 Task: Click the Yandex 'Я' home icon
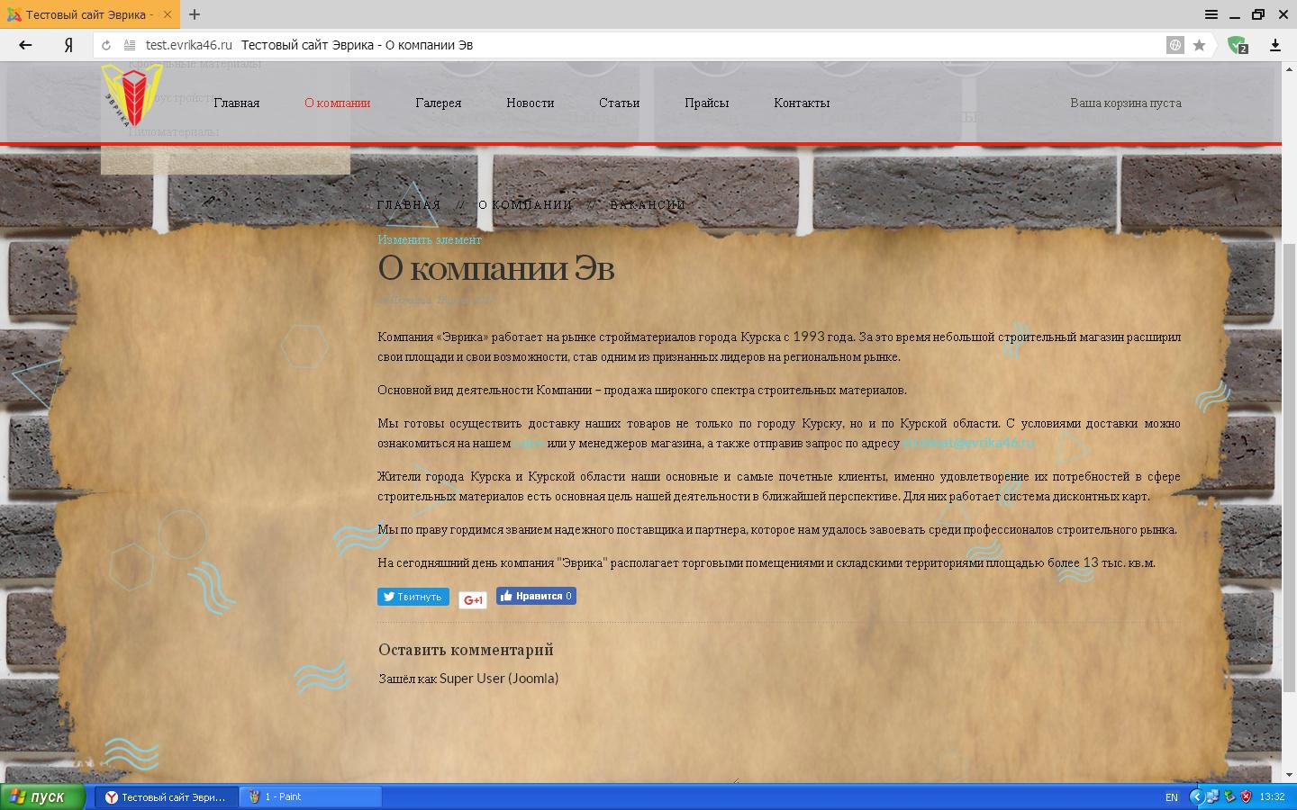click(68, 45)
